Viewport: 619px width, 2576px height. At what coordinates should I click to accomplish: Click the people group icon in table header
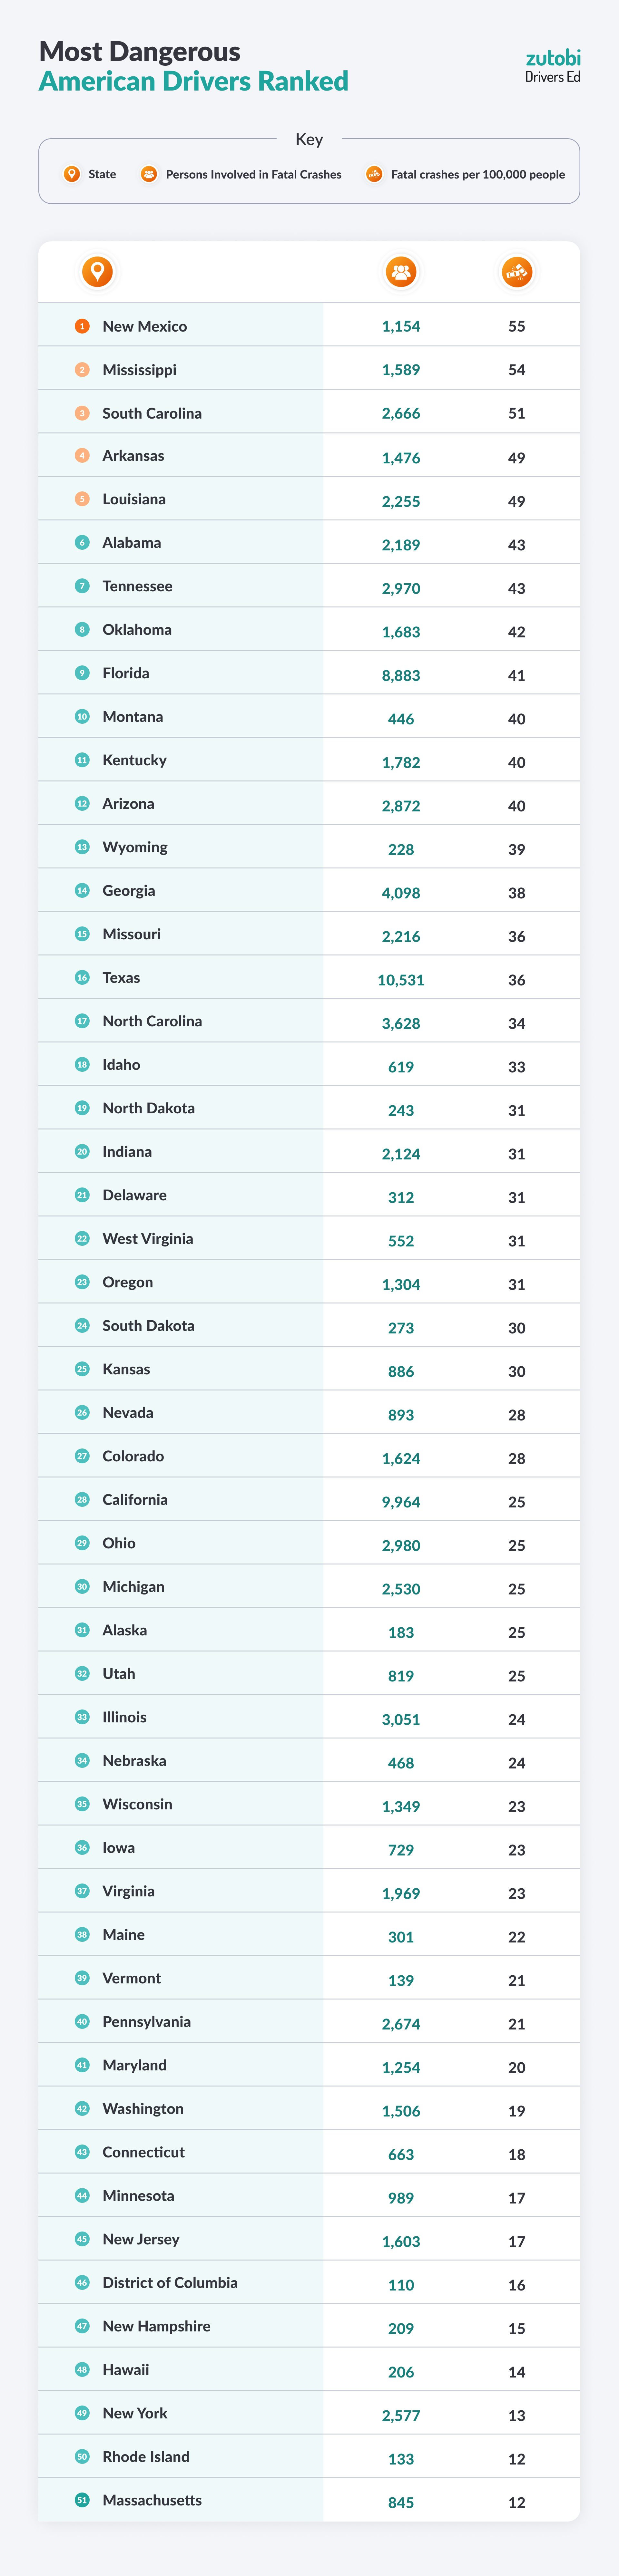click(x=401, y=271)
